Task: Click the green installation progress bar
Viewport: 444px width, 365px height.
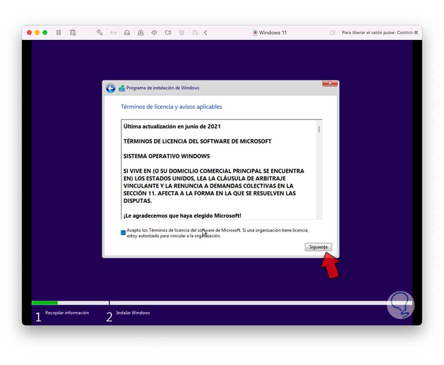Action: point(45,303)
